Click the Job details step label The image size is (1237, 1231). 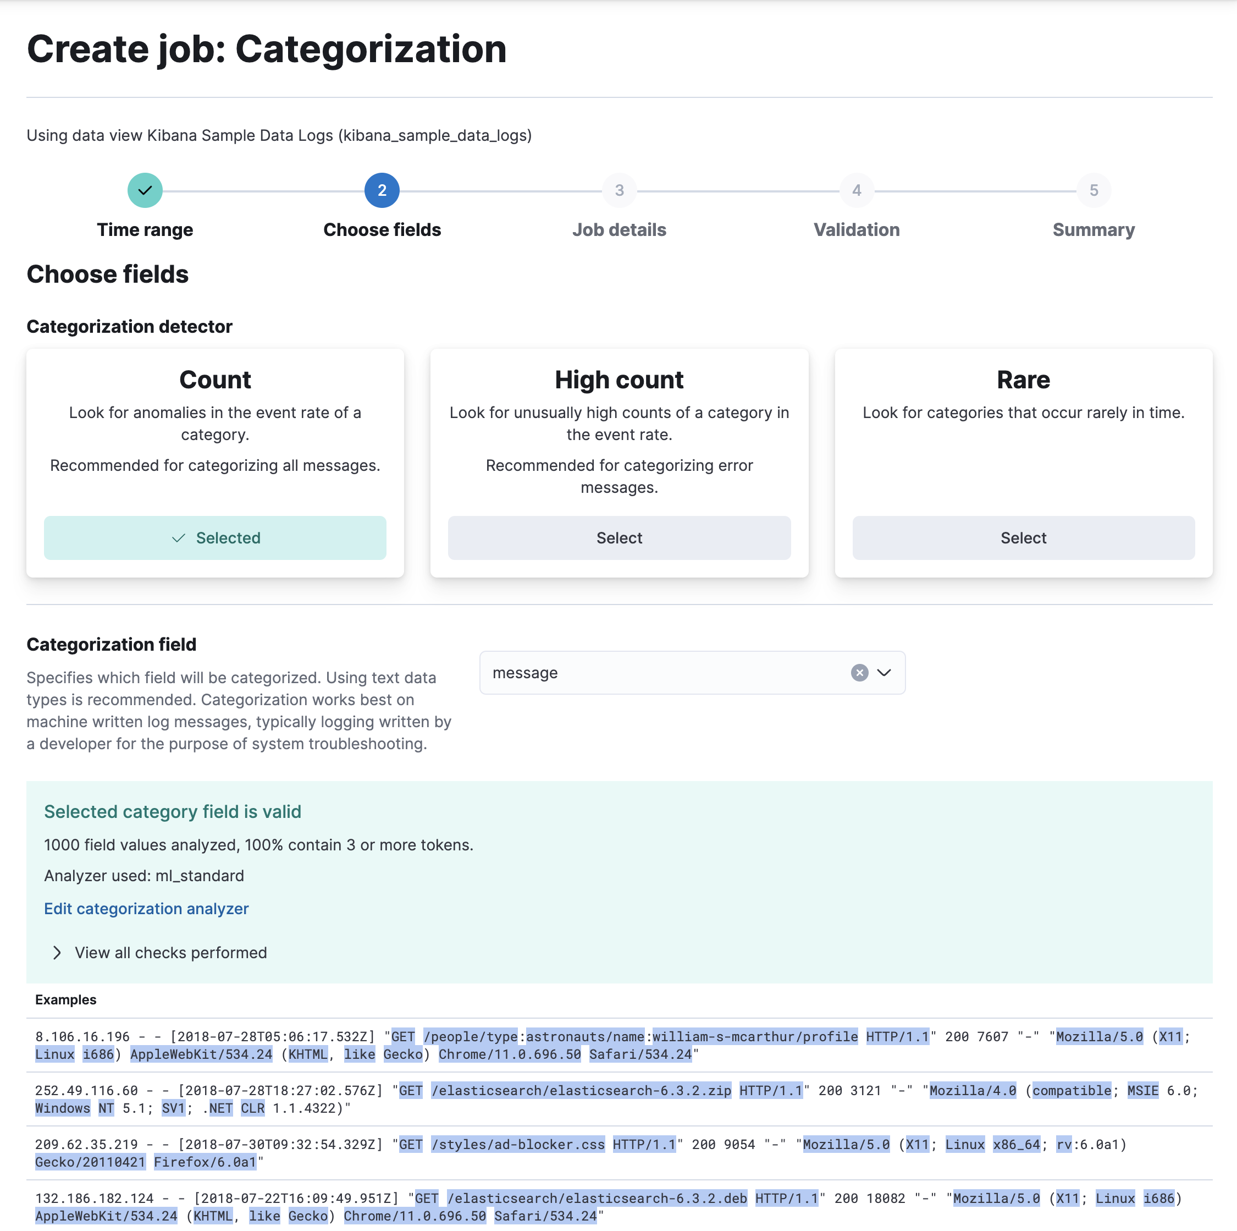(x=619, y=230)
